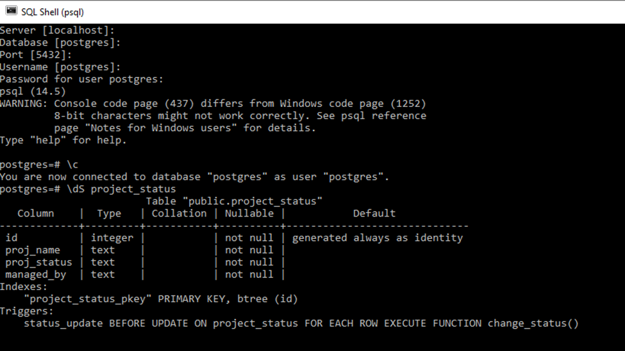
Task: Click the SQL Shell icon in title bar
Action: pos(11,12)
